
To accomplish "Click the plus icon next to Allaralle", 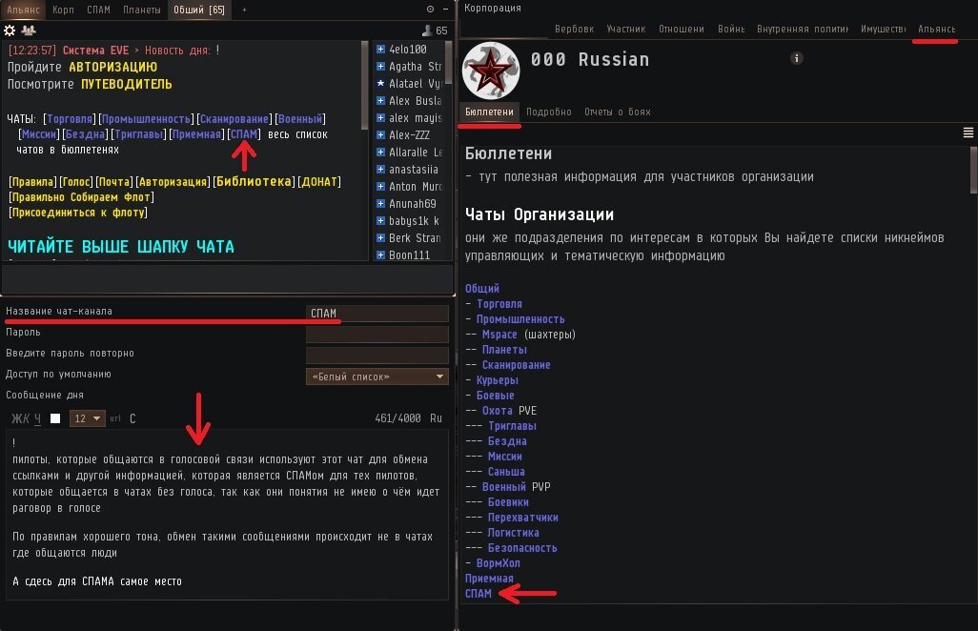I will tap(380, 152).
